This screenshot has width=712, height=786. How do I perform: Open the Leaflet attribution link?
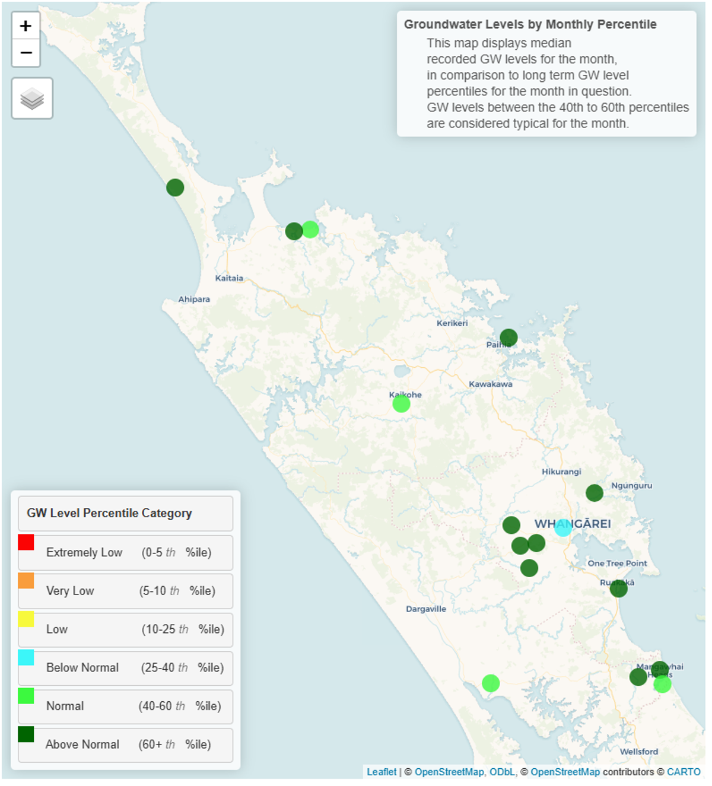click(x=381, y=772)
